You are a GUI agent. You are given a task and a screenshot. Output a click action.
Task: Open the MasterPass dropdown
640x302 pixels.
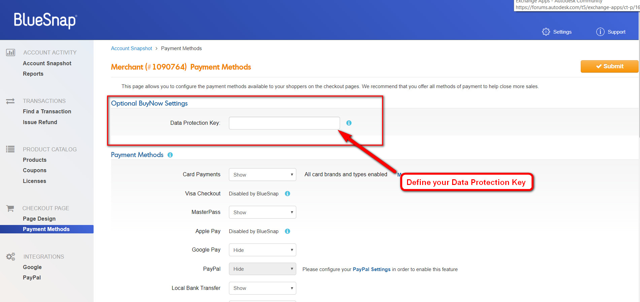(263, 212)
